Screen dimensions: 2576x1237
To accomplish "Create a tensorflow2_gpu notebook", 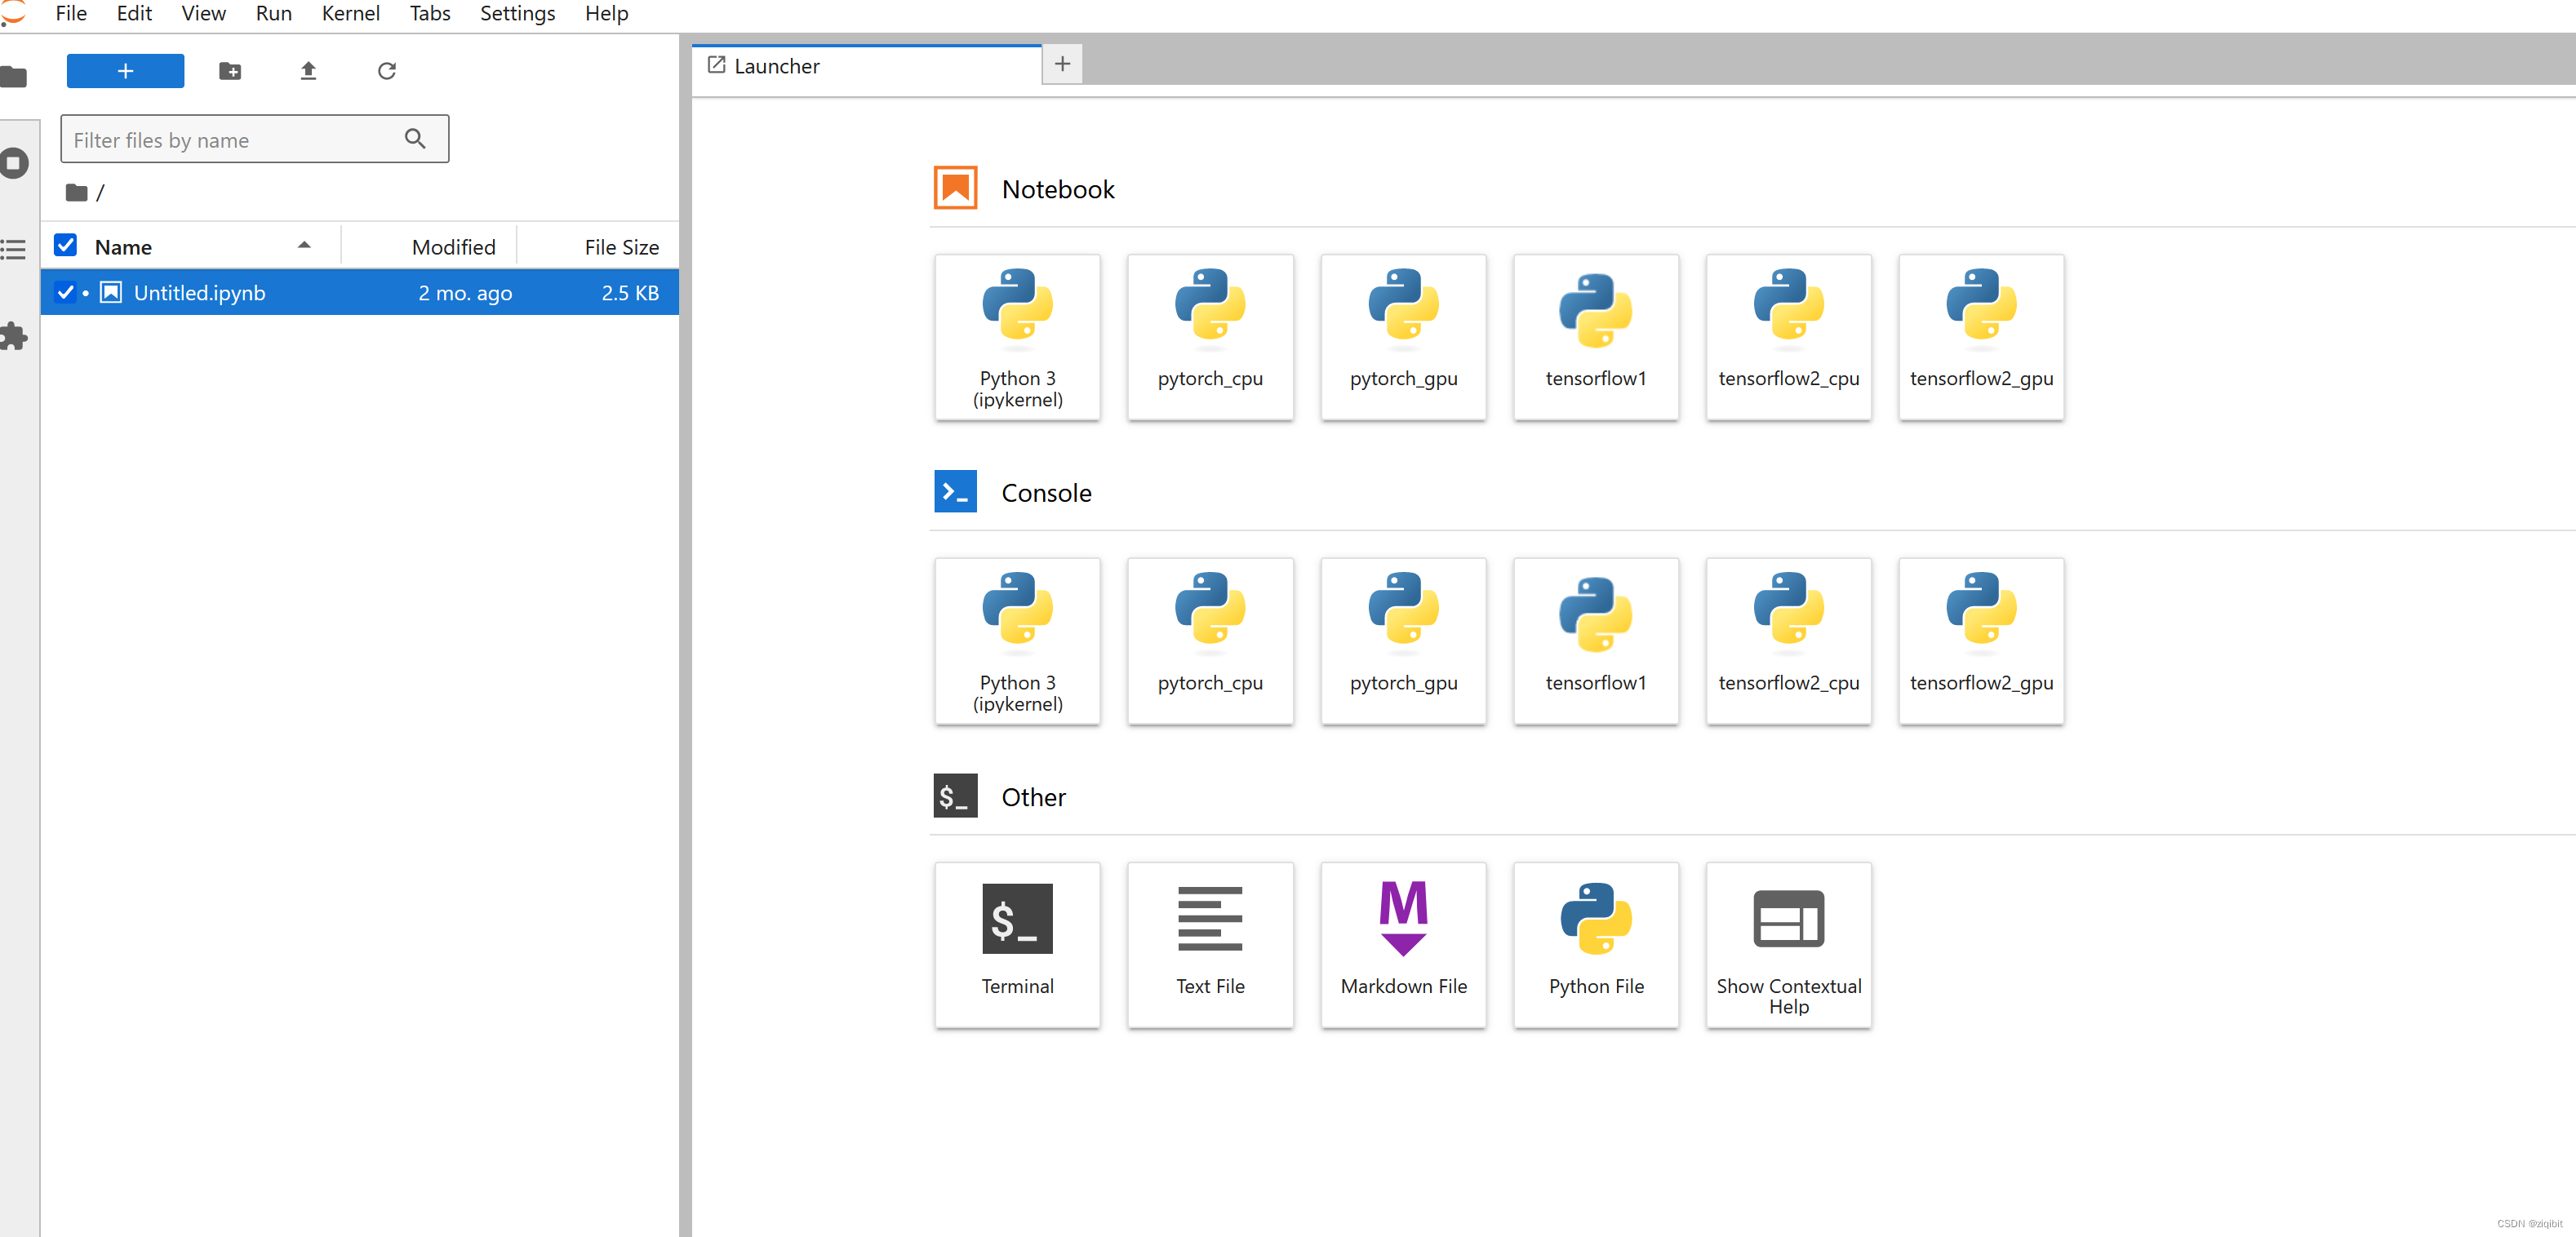I will (1981, 337).
